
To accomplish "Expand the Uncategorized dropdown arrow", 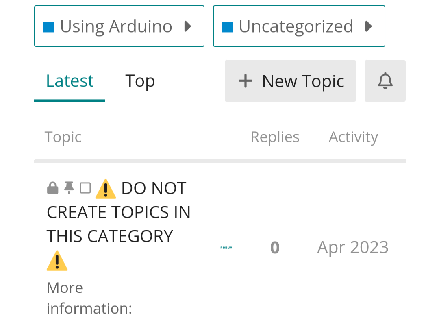I will point(369,26).
